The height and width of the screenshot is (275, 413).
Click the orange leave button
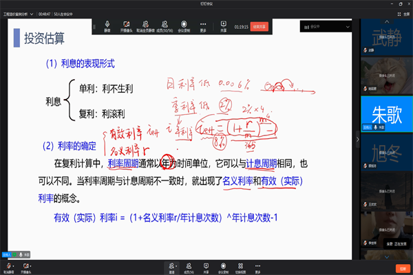pos(403,269)
